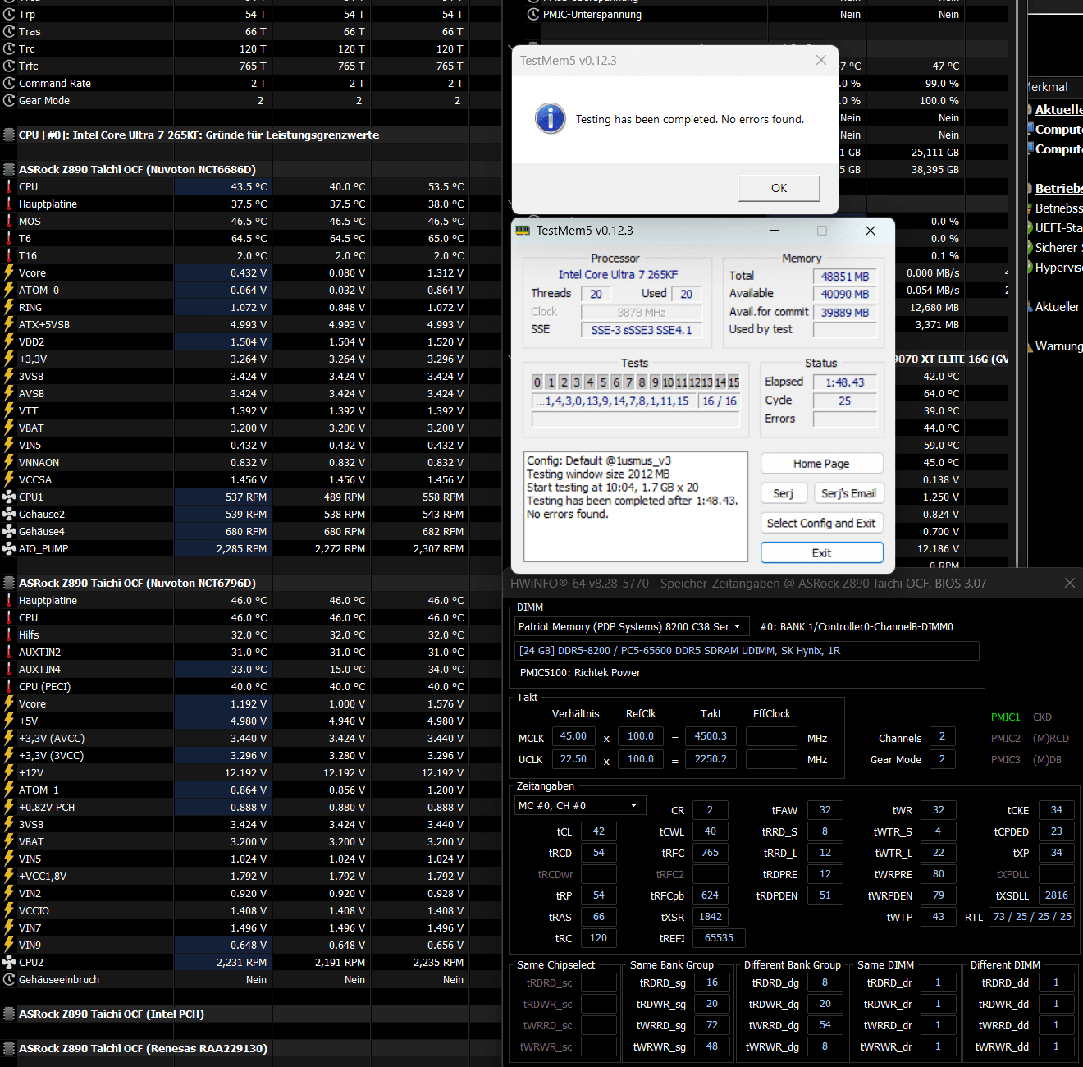Click thermometer icon of Hauptplatine 37.5 °C row

[9, 204]
